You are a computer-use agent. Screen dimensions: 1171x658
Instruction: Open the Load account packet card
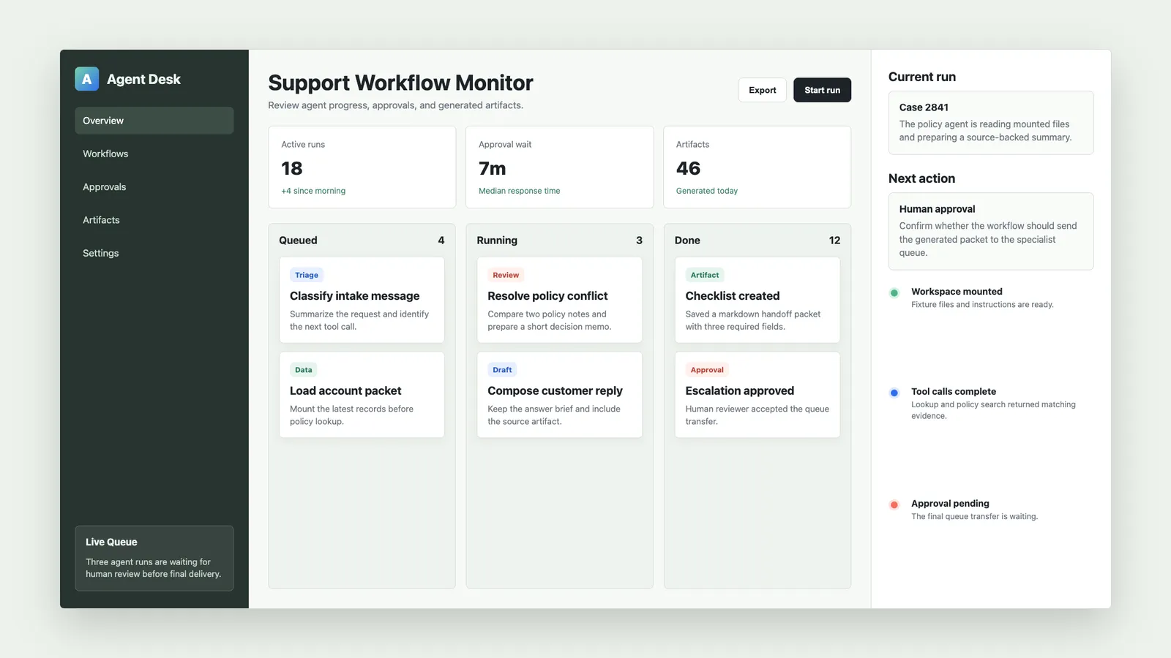tap(362, 395)
